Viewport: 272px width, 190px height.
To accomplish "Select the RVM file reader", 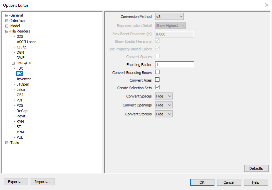I will pyautogui.click(x=20, y=121).
